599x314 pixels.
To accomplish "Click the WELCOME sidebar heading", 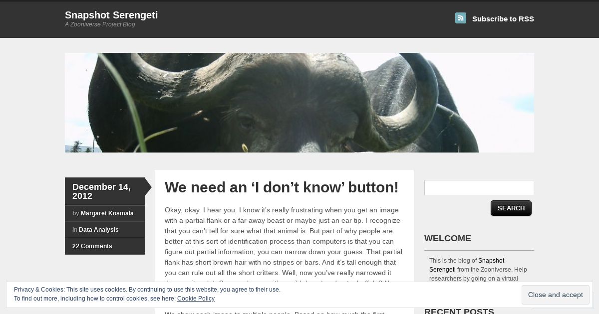I will pyautogui.click(x=448, y=238).
